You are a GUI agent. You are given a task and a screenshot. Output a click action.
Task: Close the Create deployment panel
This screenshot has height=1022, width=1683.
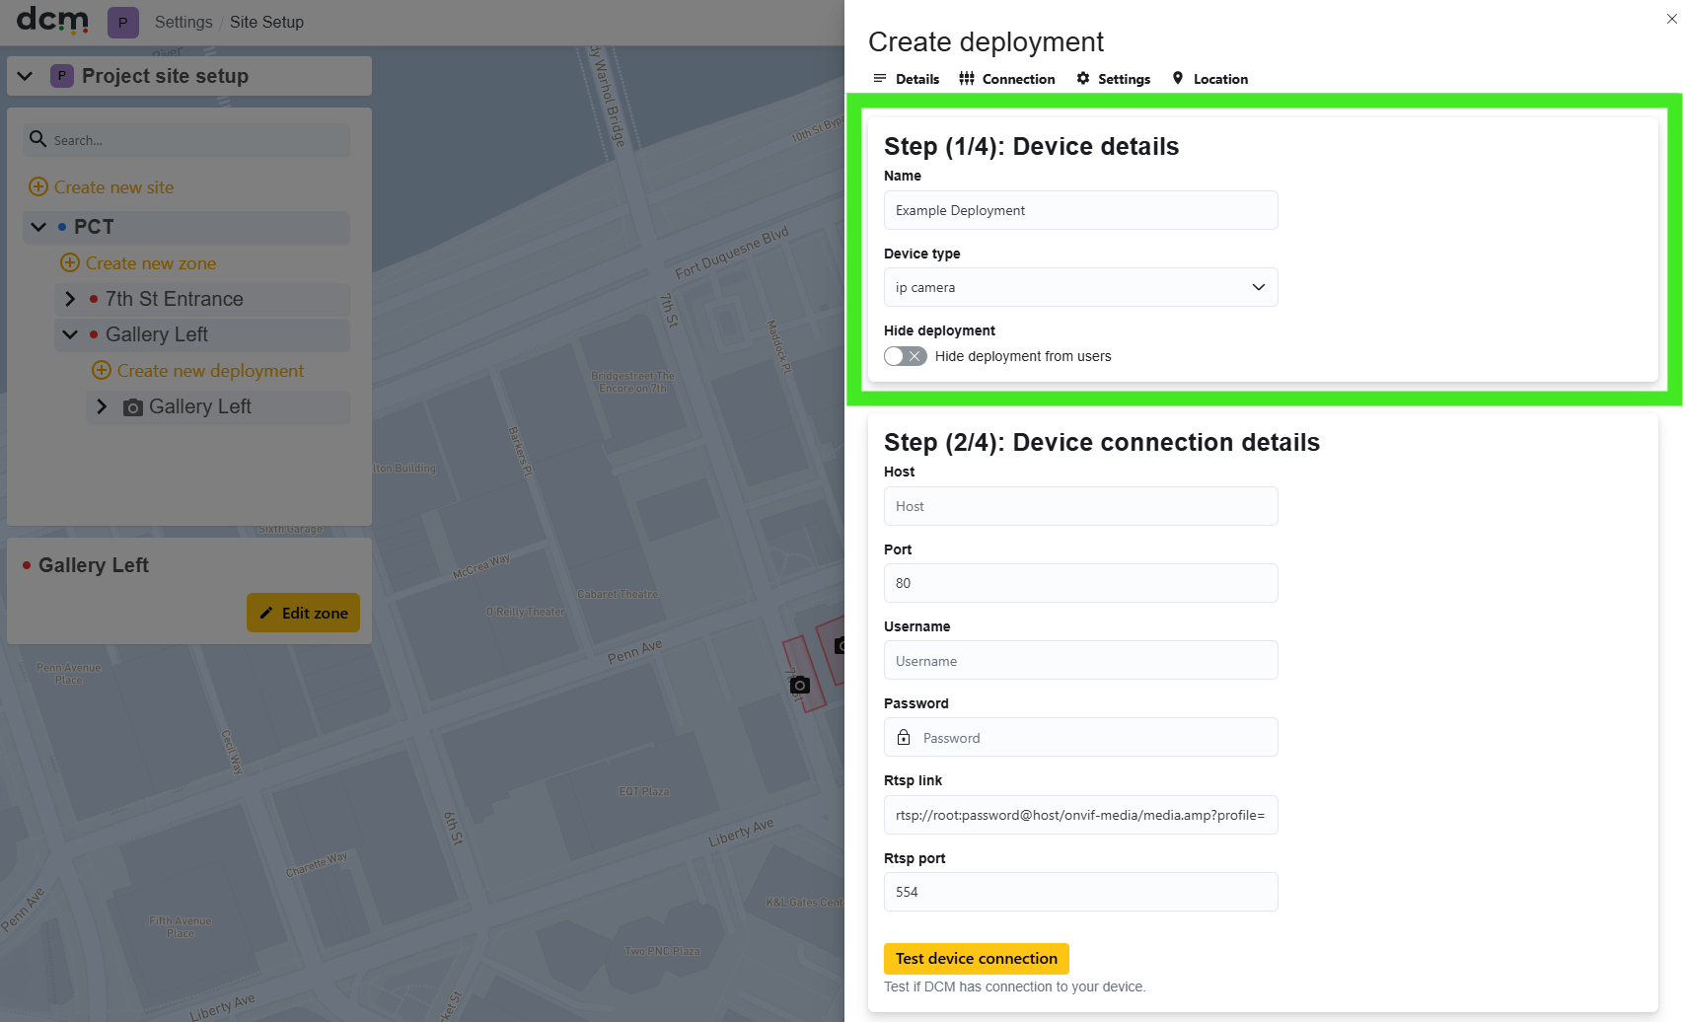click(x=1672, y=19)
